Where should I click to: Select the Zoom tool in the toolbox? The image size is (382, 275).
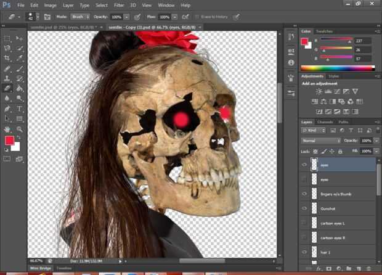[x=19, y=129]
